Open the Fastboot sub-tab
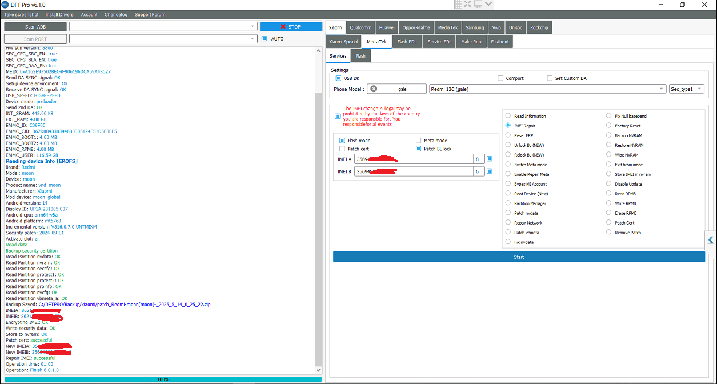 500,42
